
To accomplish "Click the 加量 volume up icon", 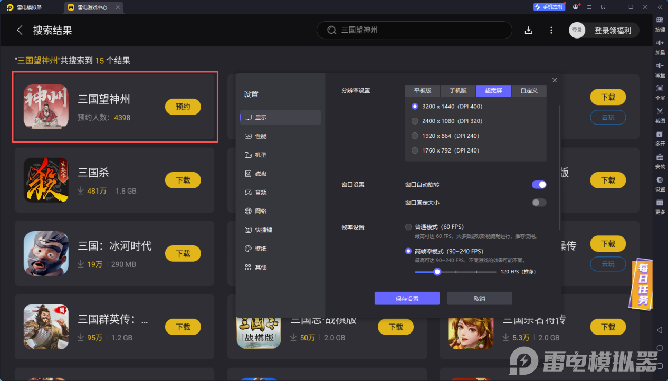I will click(660, 46).
